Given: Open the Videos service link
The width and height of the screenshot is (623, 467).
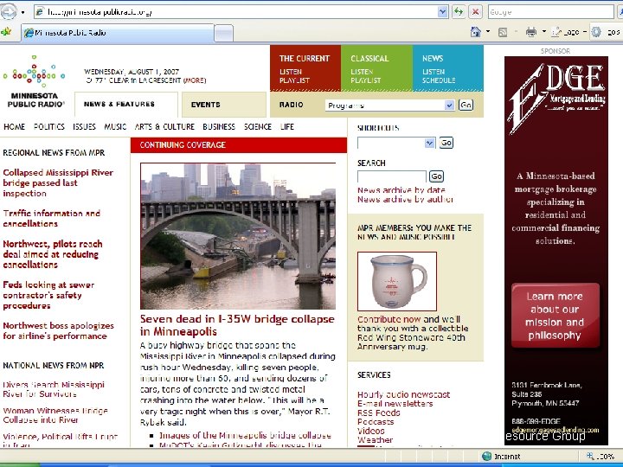Looking at the screenshot, I should 370,431.
